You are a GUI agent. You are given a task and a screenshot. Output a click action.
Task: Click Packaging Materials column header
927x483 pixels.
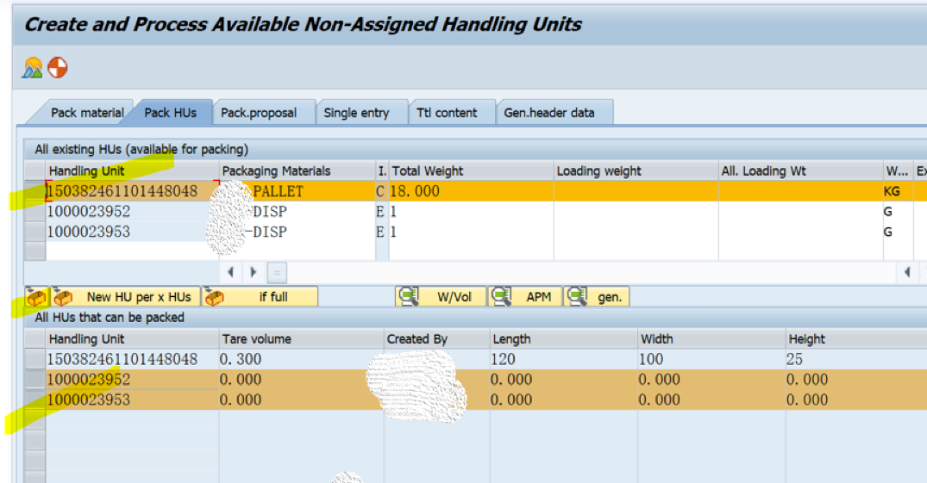click(298, 171)
